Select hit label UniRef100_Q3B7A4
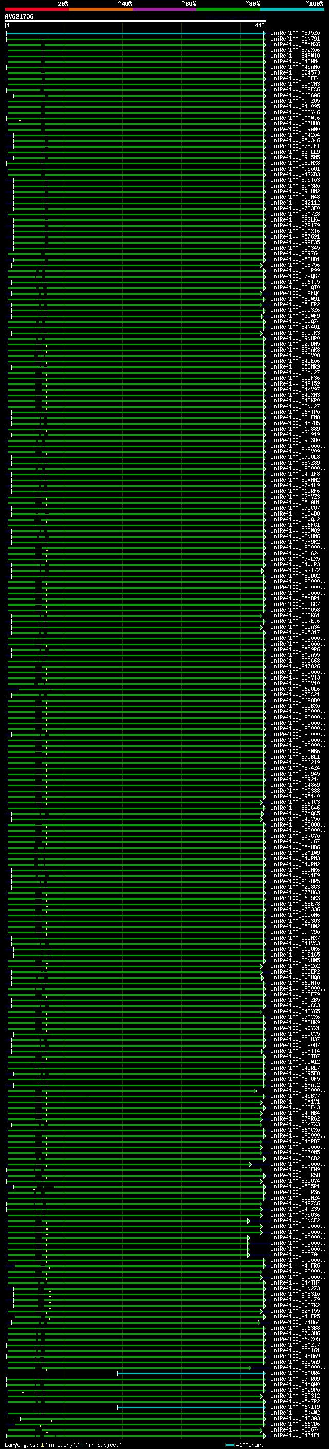 tap(295, 1255)
